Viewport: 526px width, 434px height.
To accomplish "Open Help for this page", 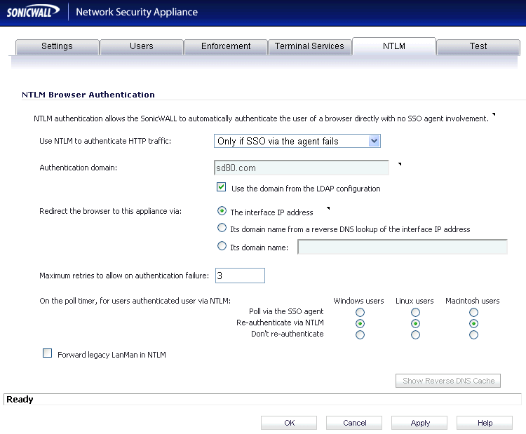I will [484, 423].
